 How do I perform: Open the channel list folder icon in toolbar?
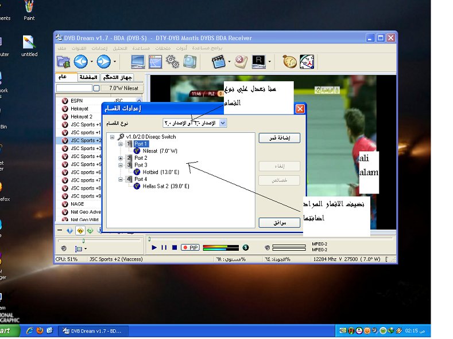click(x=64, y=62)
